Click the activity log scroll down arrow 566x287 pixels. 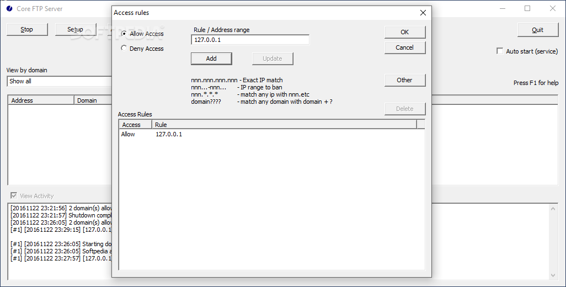(x=553, y=275)
